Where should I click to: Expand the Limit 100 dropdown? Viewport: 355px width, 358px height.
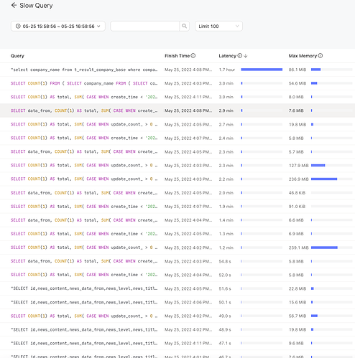[218, 26]
